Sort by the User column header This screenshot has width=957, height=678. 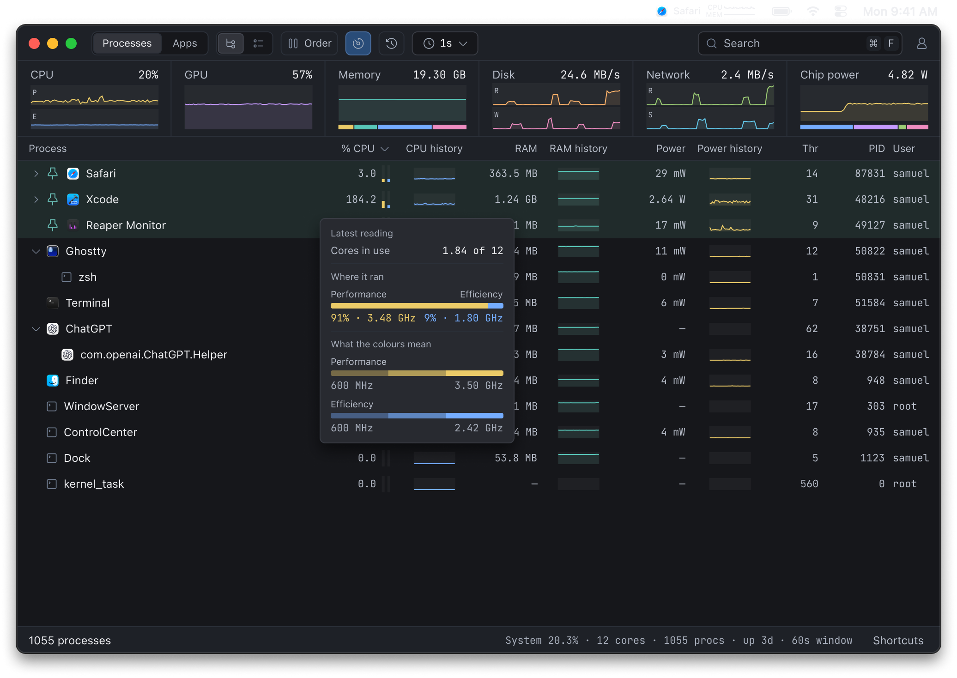coord(903,149)
